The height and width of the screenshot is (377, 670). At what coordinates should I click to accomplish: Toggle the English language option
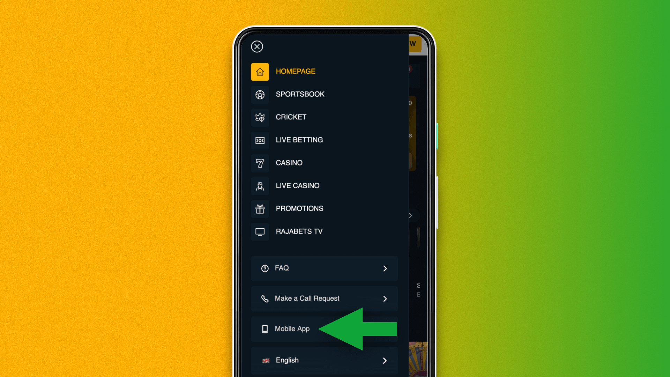click(x=325, y=360)
